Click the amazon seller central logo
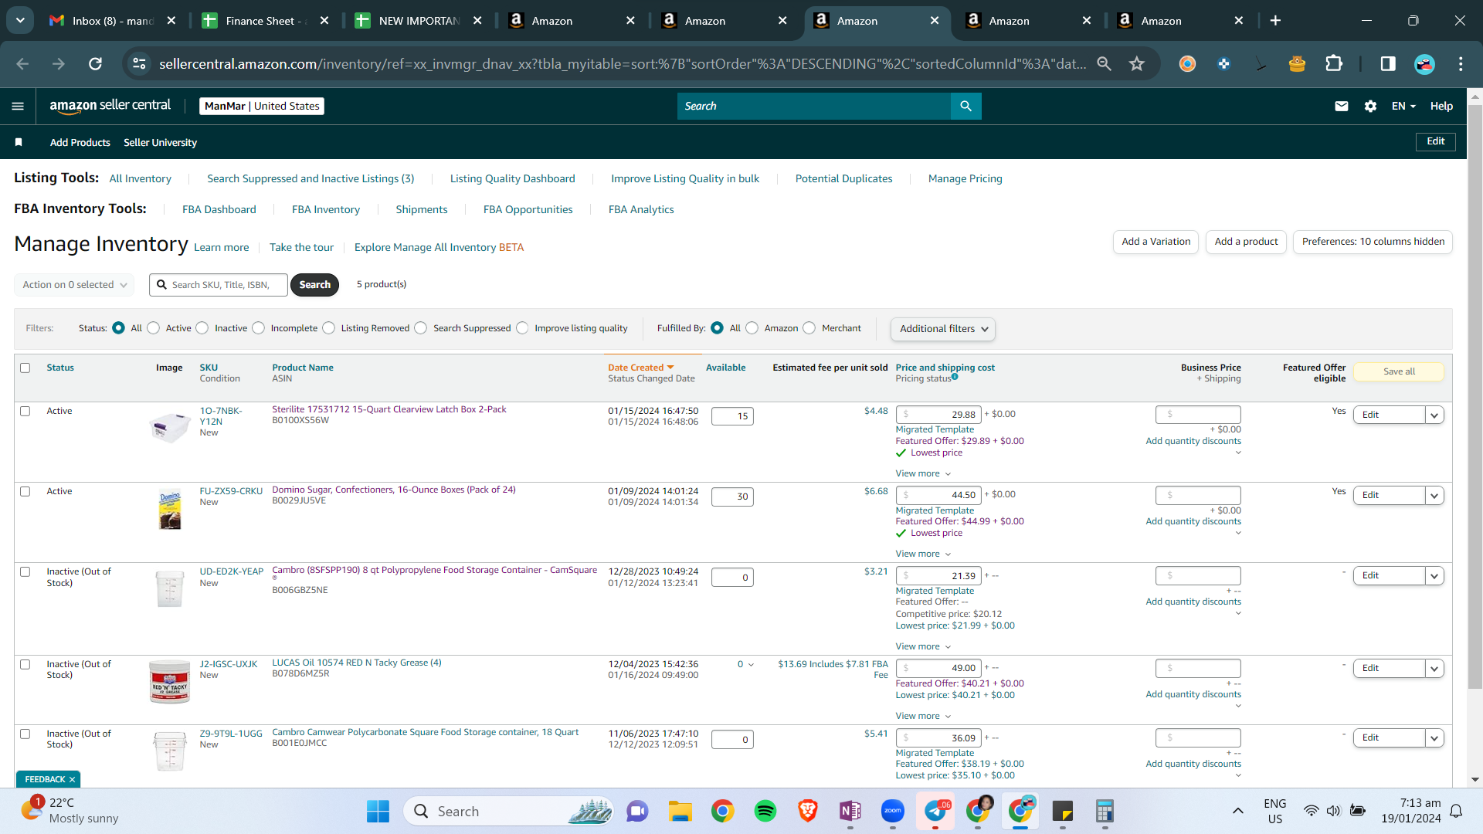Viewport: 1483px width, 834px height. click(x=110, y=106)
